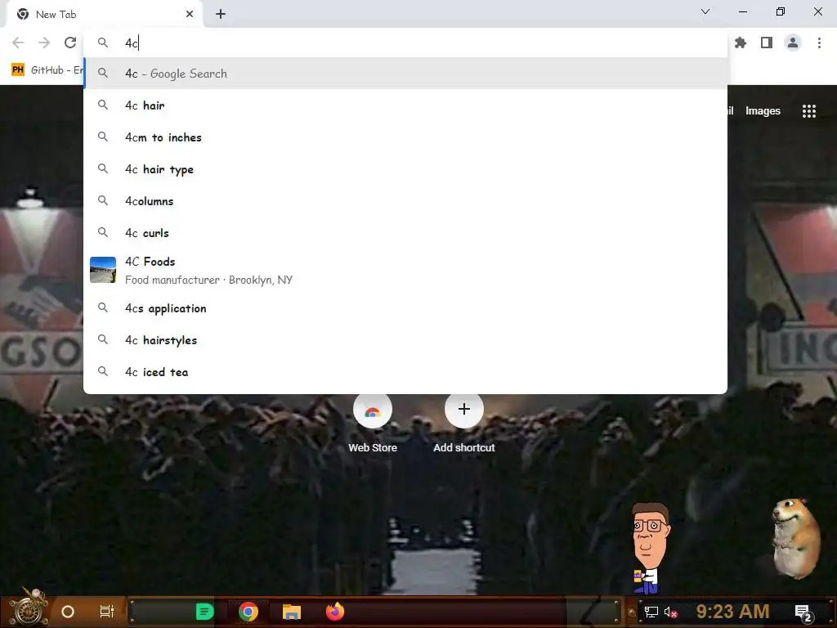Select the "4c - Google Search" suggestion
The width and height of the screenshot is (837, 628).
[405, 74]
